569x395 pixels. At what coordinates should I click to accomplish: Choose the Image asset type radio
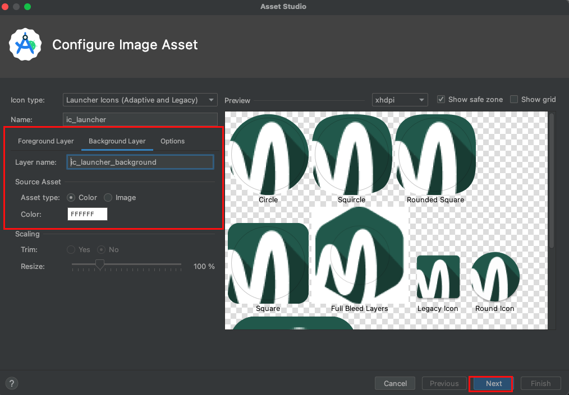(x=108, y=197)
